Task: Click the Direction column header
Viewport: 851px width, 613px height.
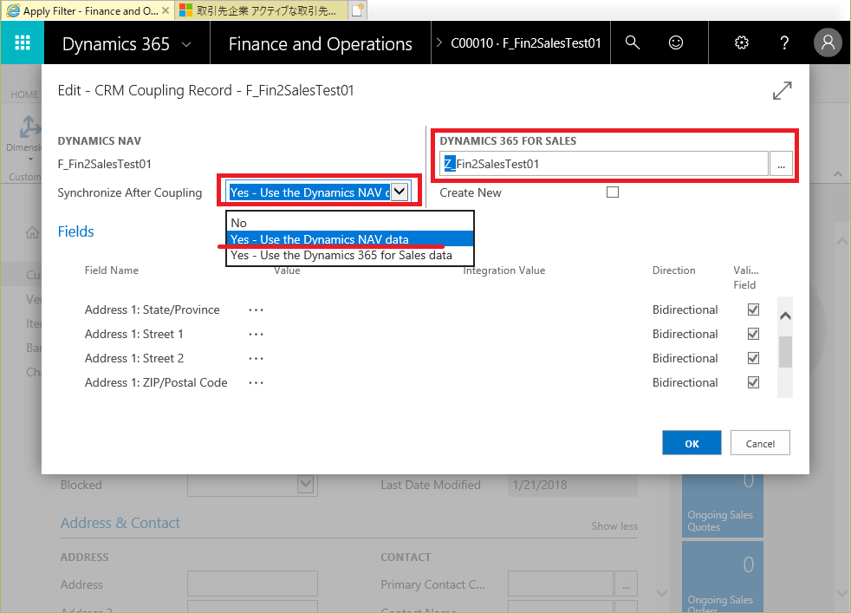Action: (673, 271)
